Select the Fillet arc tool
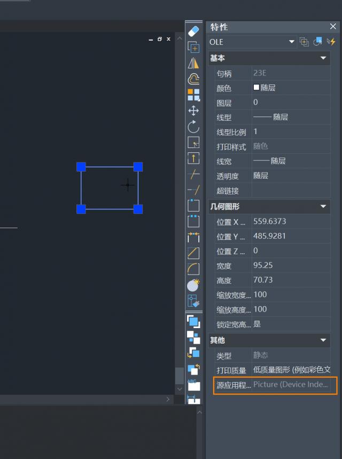The height and width of the screenshot is (459, 342). [x=193, y=269]
